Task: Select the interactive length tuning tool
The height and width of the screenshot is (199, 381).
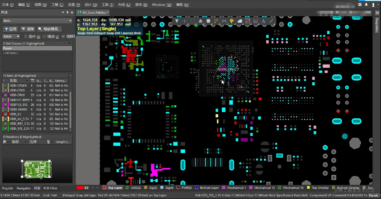Action: pyautogui.click(x=224, y=21)
